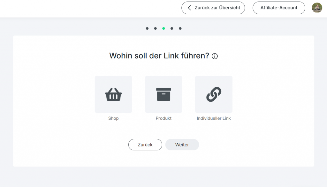Select the Shop basket icon
This screenshot has width=327, height=187.
(113, 94)
